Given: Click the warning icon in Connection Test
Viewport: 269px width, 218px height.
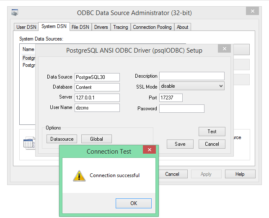Looking at the screenshot, I should 79,176.
